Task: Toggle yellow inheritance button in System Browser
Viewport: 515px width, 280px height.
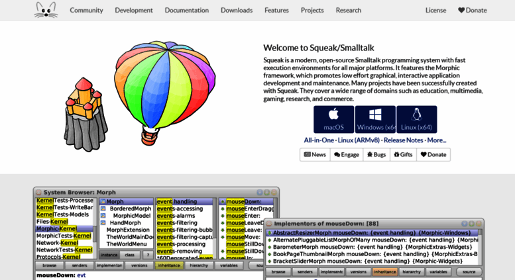Action: 169,265
